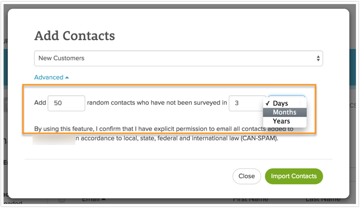
Task: Click the up-down arrows on the list selector
Action: [x=318, y=59]
